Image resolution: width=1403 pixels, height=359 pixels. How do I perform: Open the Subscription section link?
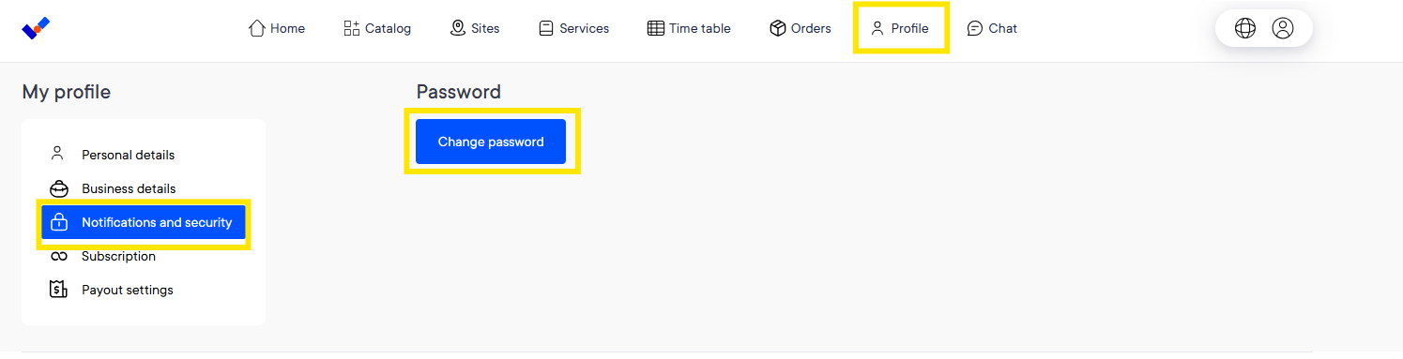pyautogui.click(x=118, y=256)
